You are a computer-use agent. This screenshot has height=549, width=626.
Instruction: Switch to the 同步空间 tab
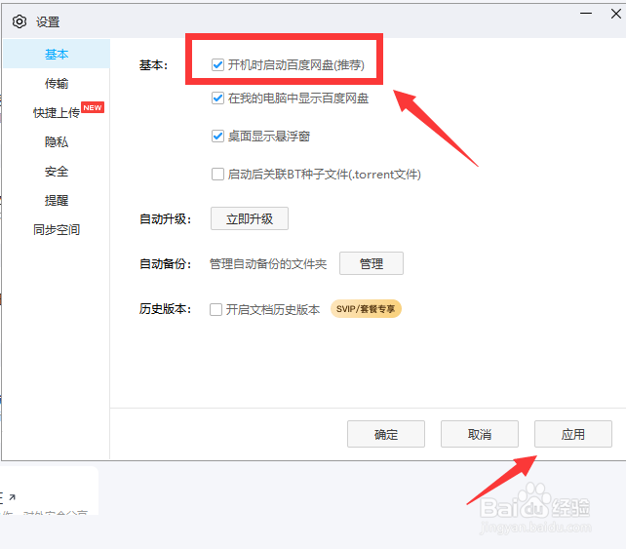tap(57, 229)
